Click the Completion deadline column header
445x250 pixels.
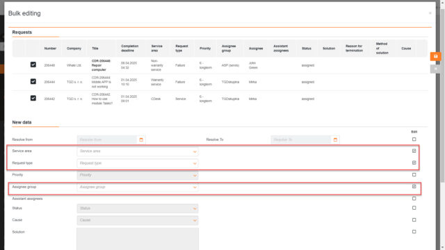[130, 48]
